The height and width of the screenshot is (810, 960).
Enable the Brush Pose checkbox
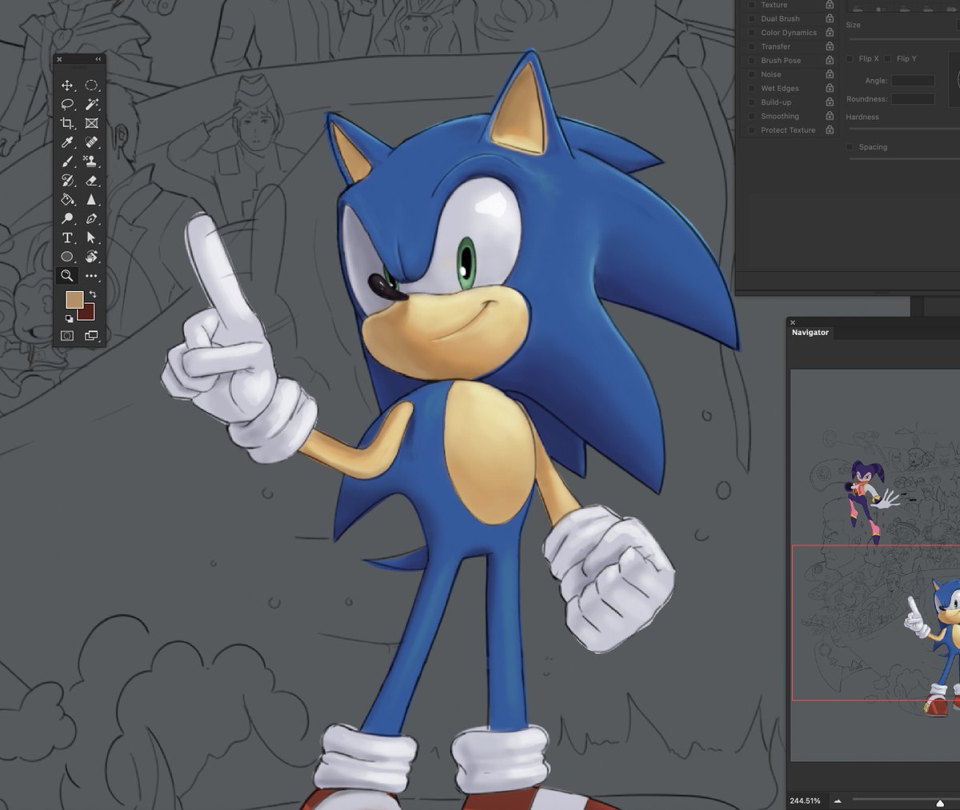(751, 61)
